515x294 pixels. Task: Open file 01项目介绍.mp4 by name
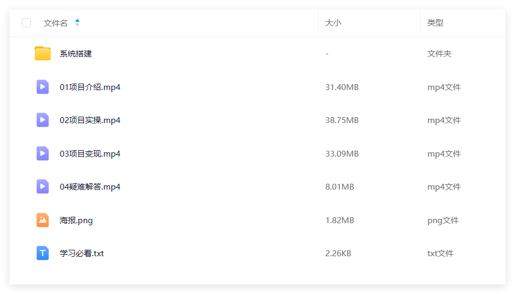coord(90,87)
